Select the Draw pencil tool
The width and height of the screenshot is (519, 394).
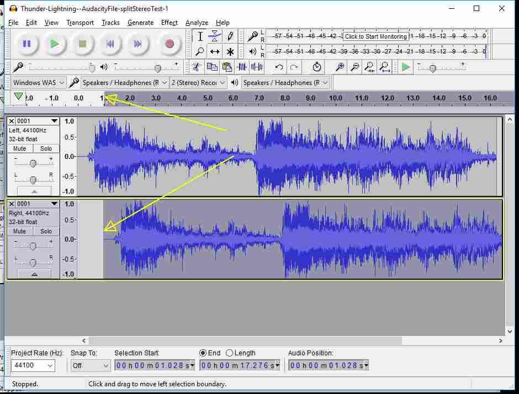click(230, 36)
